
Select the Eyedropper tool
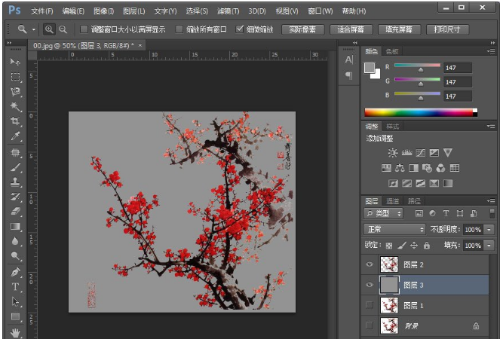[15, 136]
